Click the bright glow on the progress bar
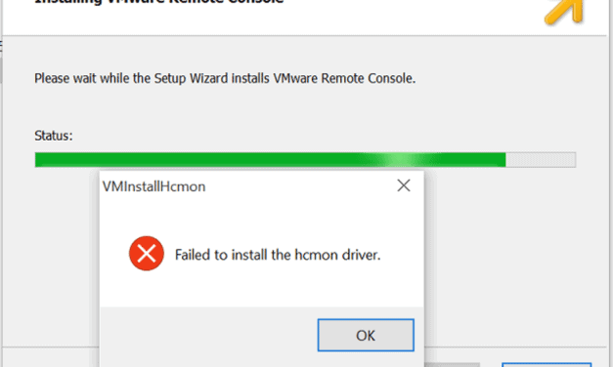The width and height of the screenshot is (613, 367). (400, 160)
